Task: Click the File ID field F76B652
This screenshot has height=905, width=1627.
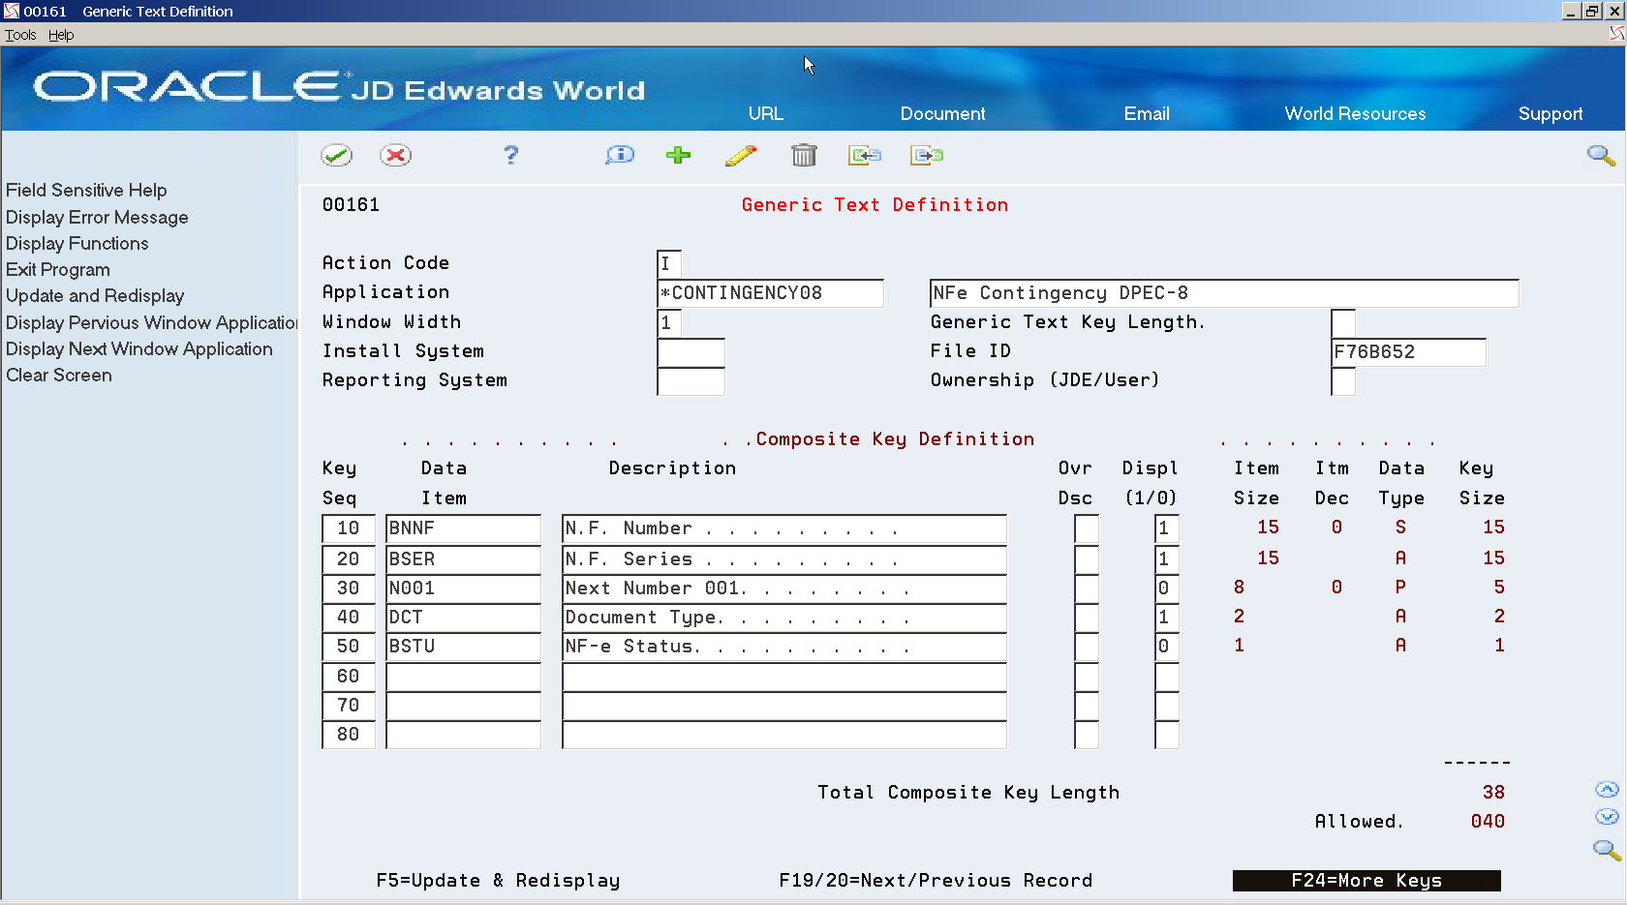Action: point(1408,352)
